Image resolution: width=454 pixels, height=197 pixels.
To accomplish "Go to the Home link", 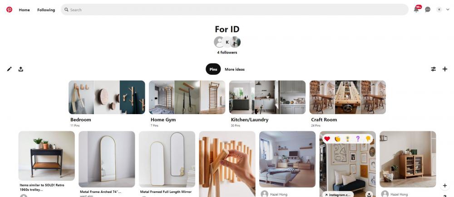I will coord(25,10).
